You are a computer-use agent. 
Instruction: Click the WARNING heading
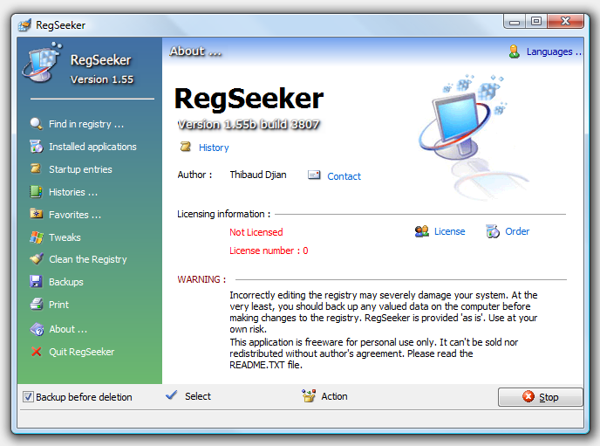pyautogui.click(x=201, y=279)
